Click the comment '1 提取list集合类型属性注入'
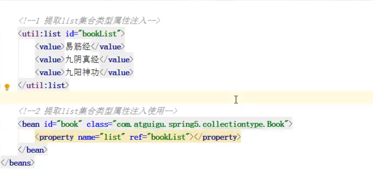373x170 pixels. 89,21
